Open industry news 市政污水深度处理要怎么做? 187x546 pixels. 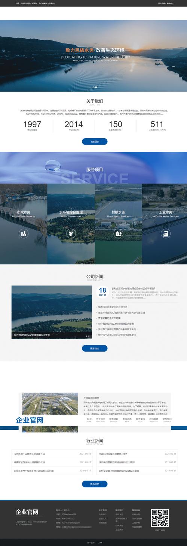[x=113, y=454]
